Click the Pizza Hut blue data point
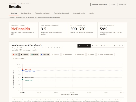 22,70
